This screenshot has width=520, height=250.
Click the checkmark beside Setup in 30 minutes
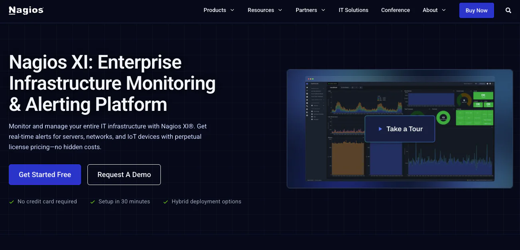point(93,202)
